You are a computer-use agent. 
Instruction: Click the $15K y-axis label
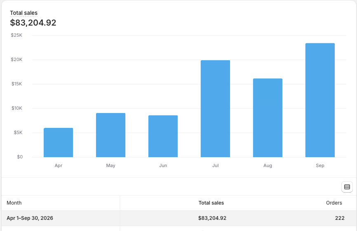coord(17,84)
